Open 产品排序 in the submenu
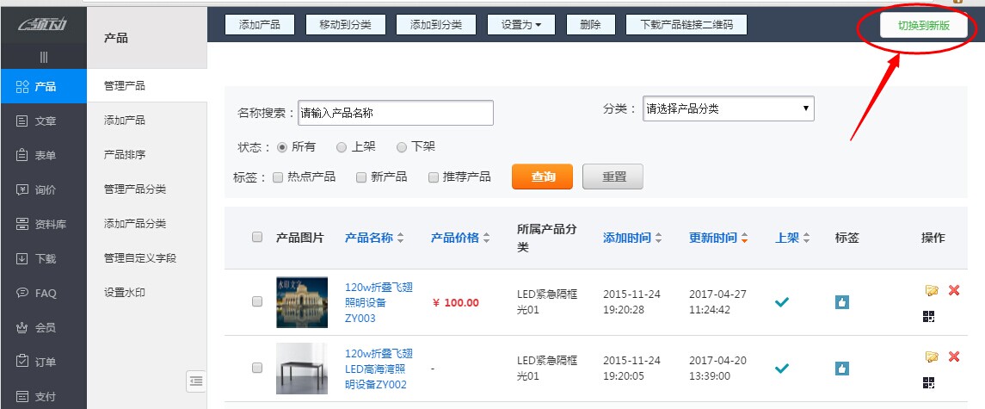 (125, 155)
